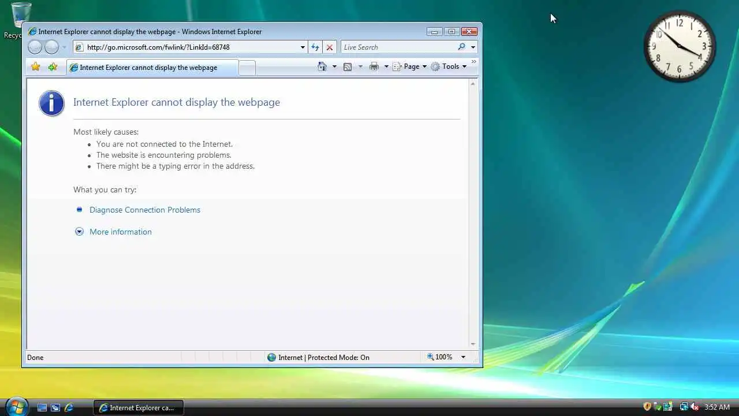Click Switch Between Windows quick launch icon
The width and height of the screenshot is (739, 416).
55,407
